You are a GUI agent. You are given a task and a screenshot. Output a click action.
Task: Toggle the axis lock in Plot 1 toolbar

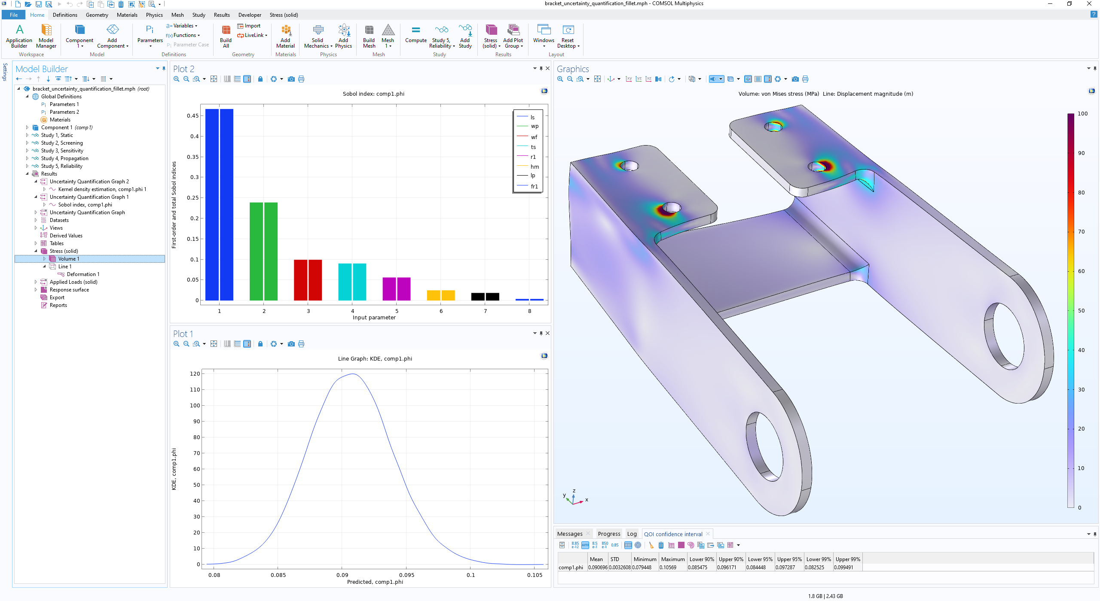(x=260, y=344)
